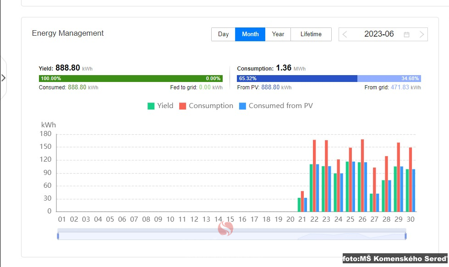
Task: Toggle Consumed from PV legend entry
Action: pos(276,106)
